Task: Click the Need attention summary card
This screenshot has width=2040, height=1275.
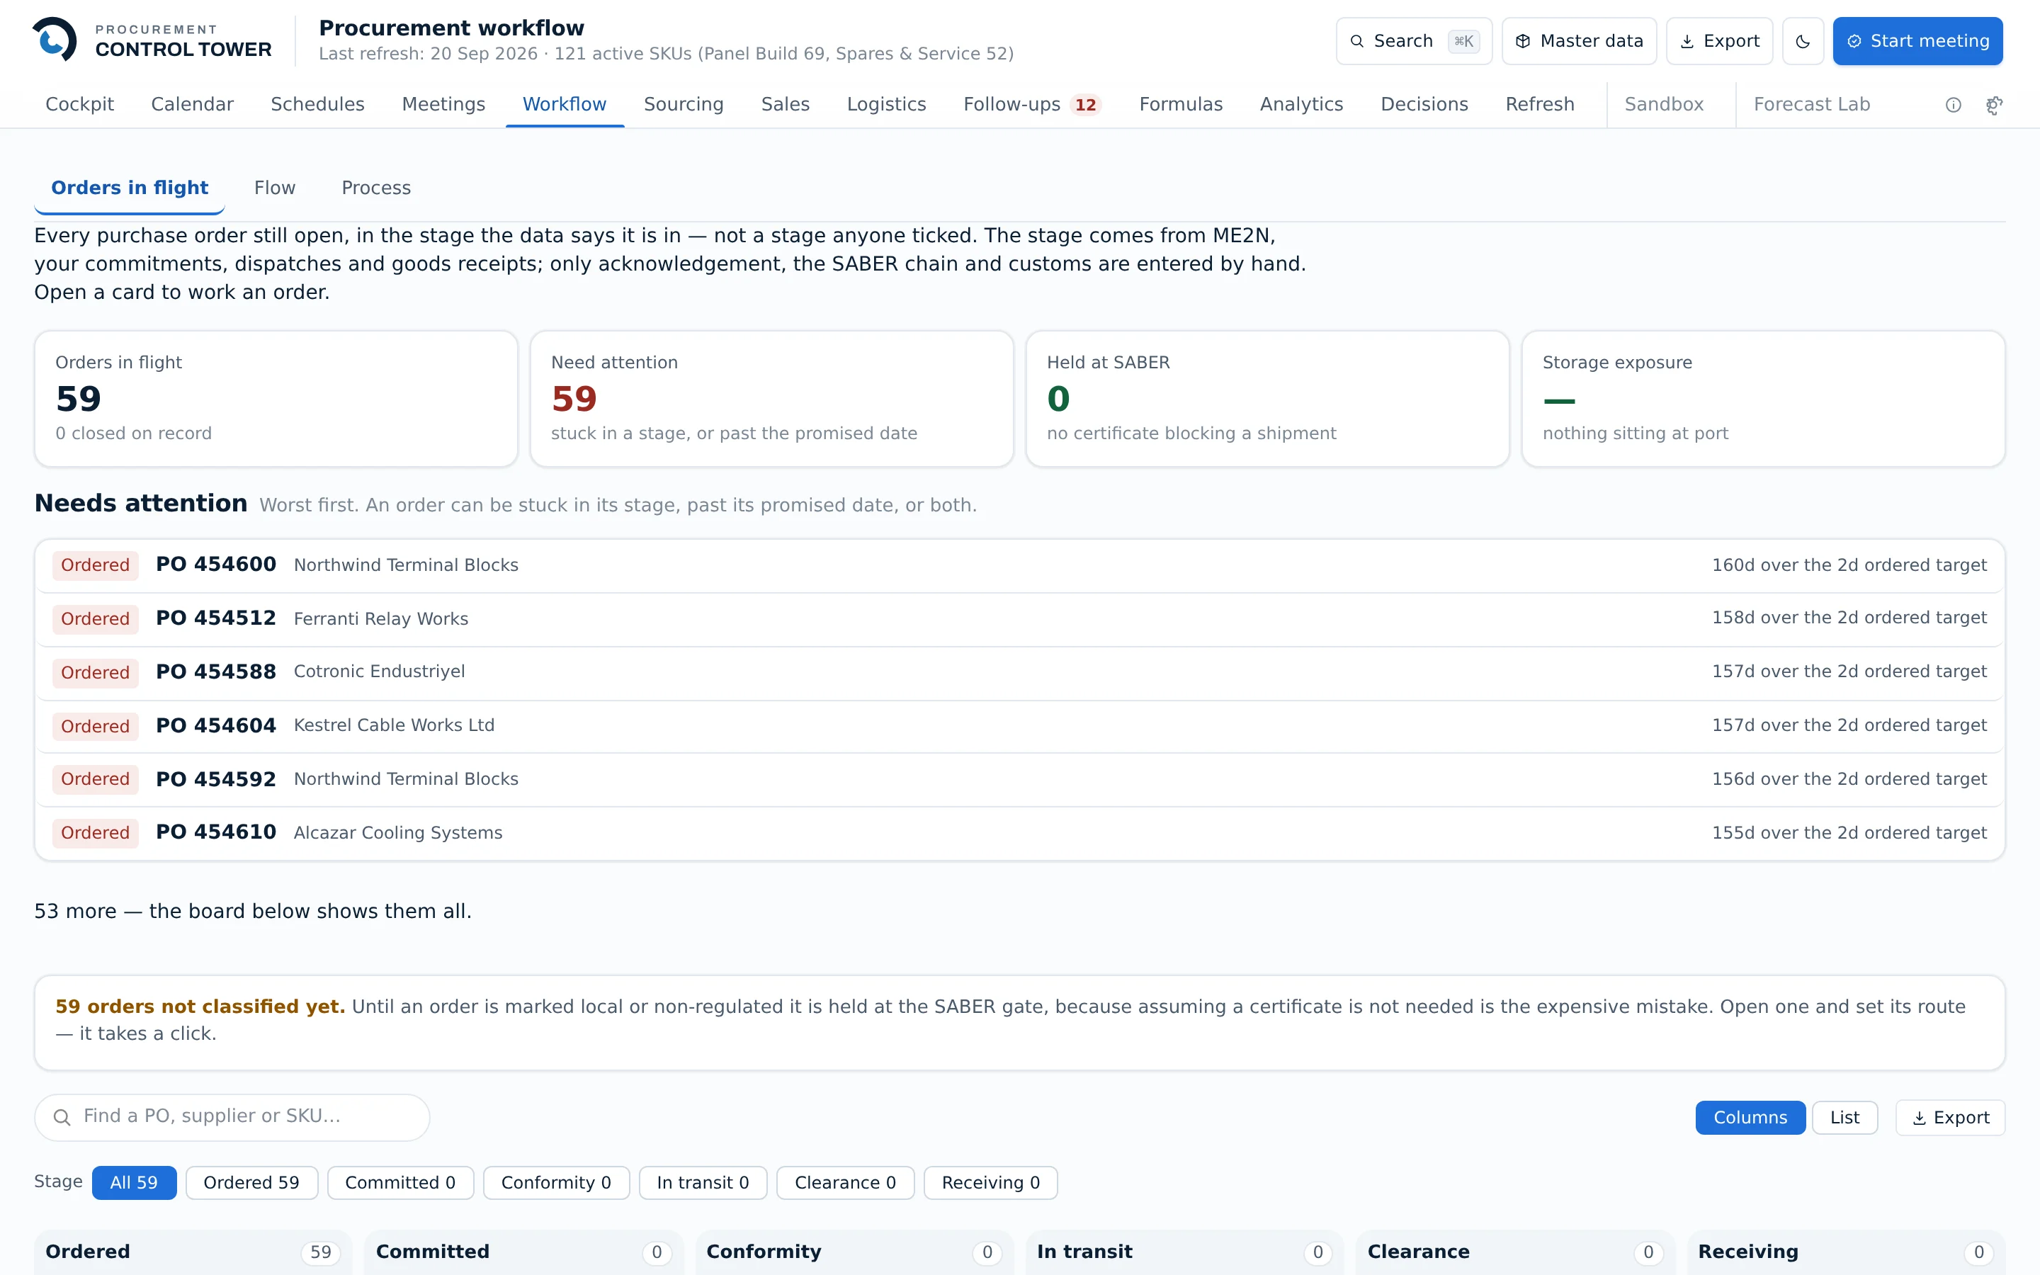Action: point(771,399)
